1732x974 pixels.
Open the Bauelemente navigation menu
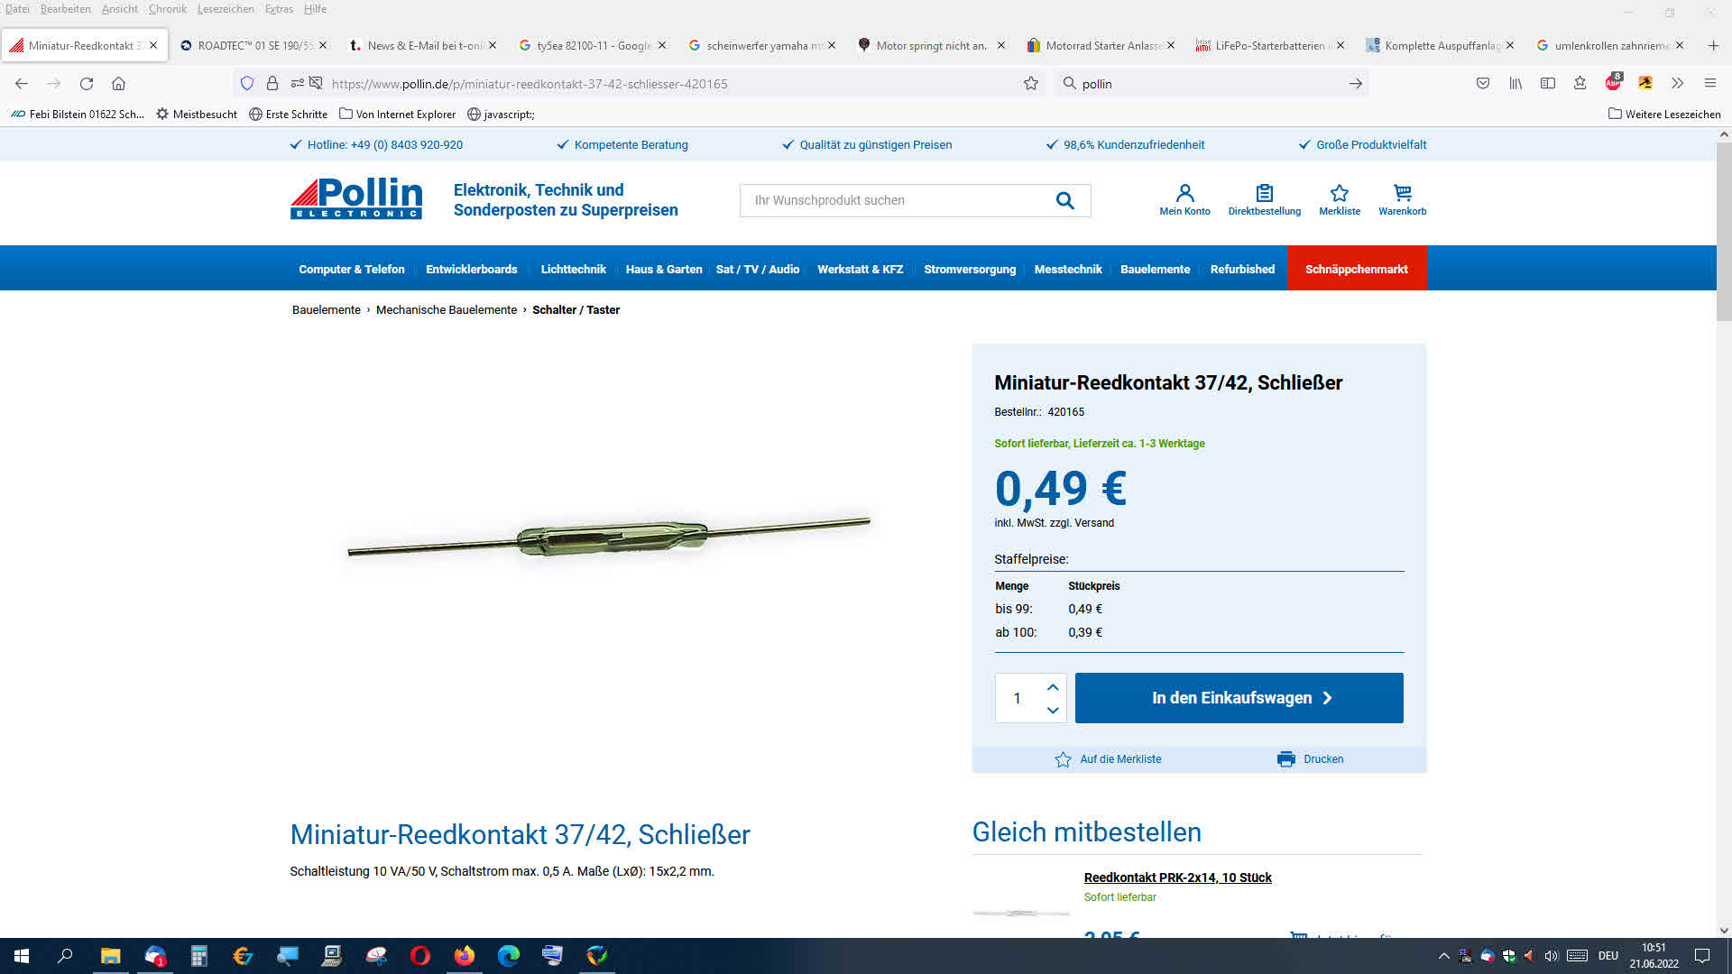point(1155,269)
